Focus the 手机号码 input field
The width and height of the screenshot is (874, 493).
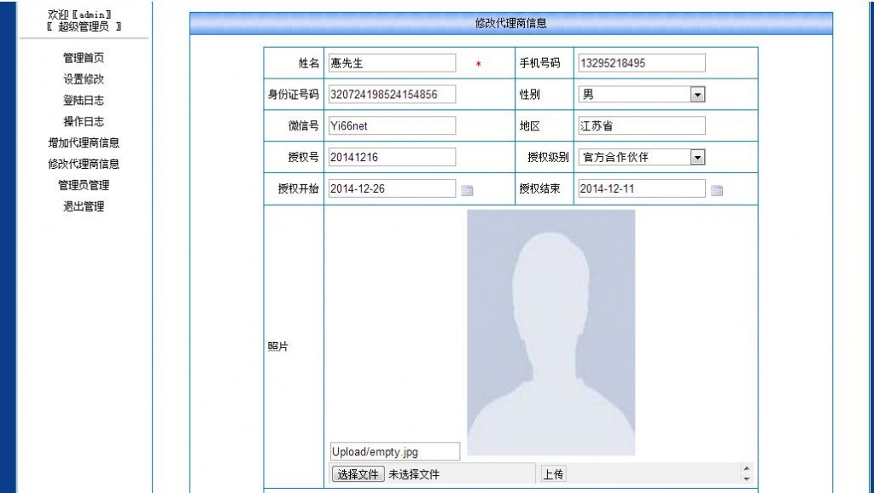[x=642, y=63]
